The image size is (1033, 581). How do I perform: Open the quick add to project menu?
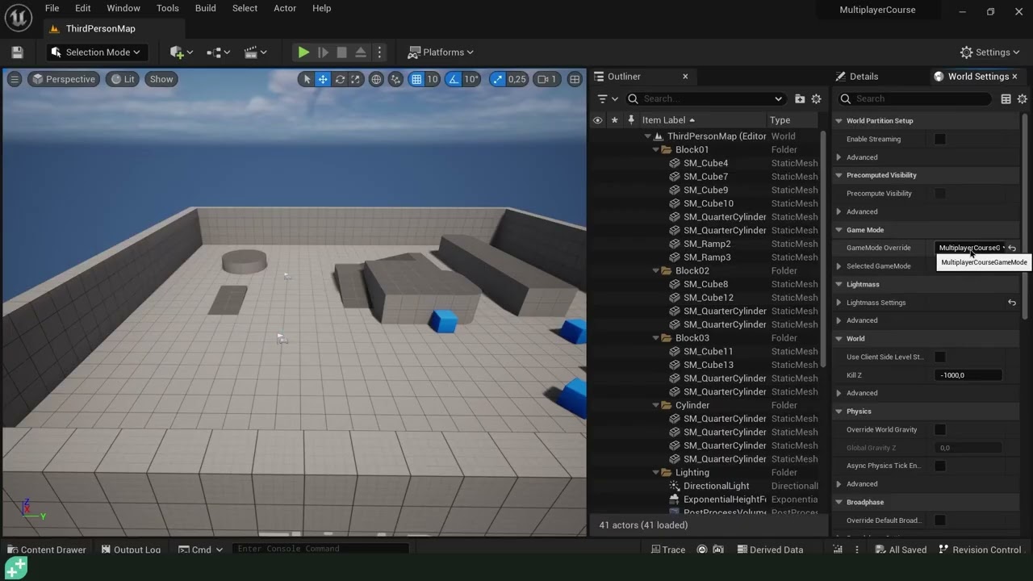[182, 52]
